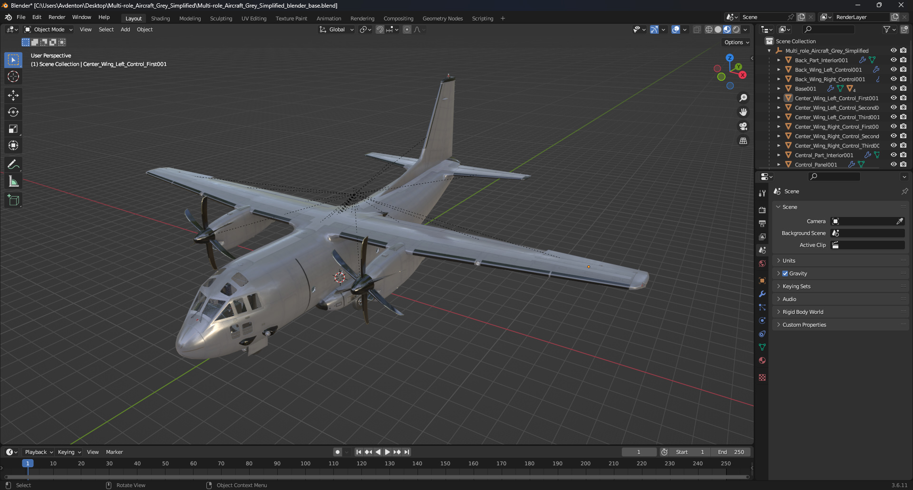Select the Measure tool
The image size is (913, 490).
13,181
